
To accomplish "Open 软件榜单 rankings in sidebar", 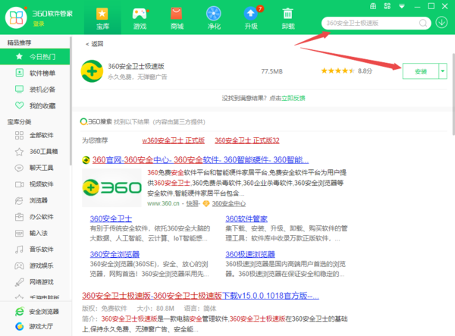I will (42, 73).
